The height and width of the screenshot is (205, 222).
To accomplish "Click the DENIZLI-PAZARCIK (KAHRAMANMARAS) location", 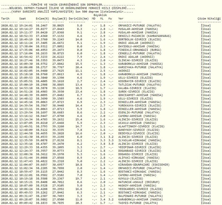I will click(x=145, y=36).
